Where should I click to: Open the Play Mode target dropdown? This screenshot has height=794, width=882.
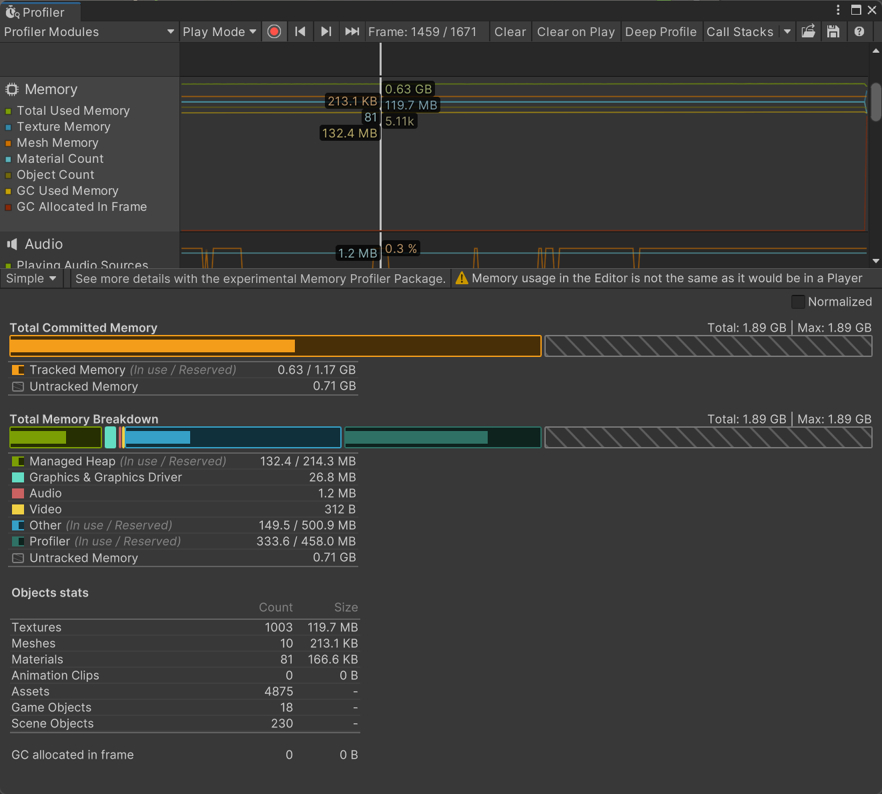click(219, 31)
